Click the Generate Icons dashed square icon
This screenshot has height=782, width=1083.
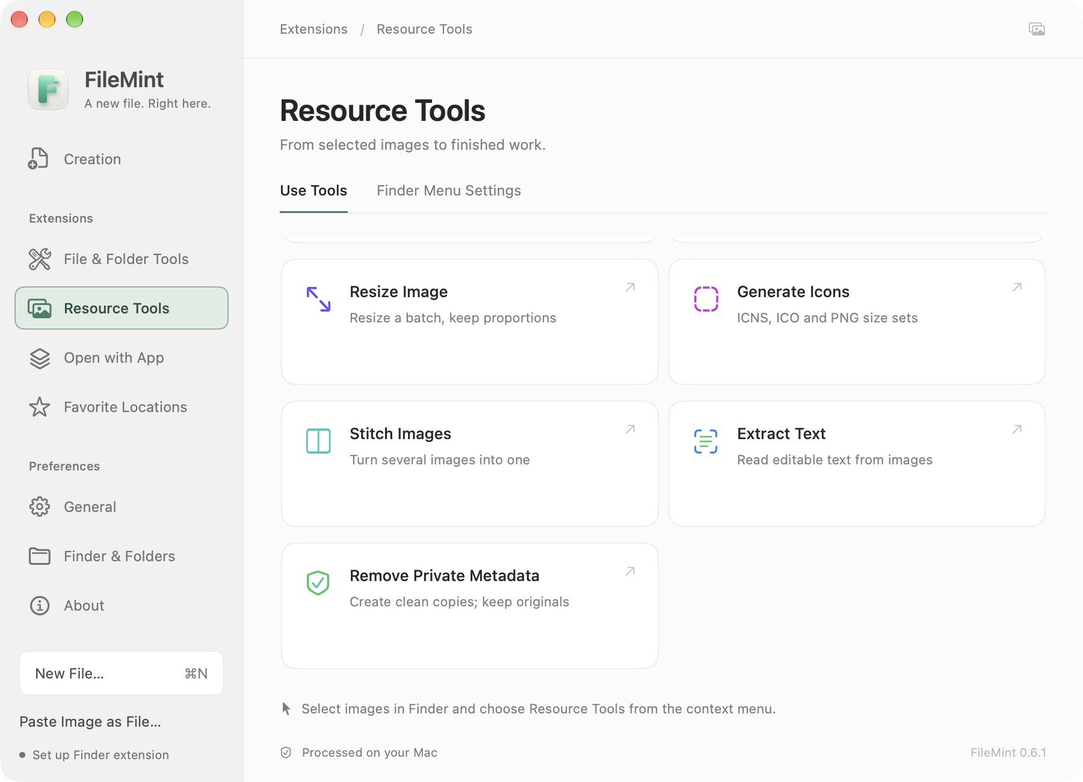(x=706, y=299)
